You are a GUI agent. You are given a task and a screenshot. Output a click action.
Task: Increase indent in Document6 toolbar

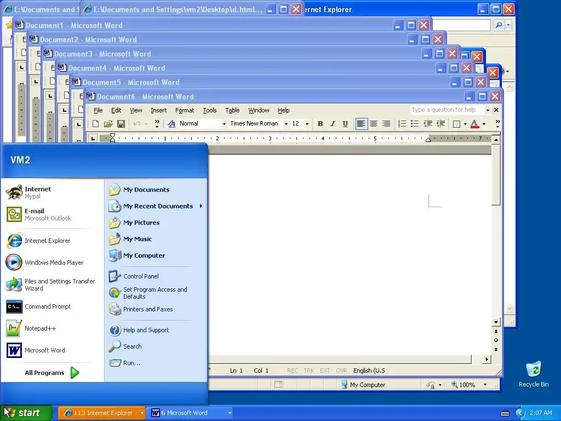click(x=441, y=124)
